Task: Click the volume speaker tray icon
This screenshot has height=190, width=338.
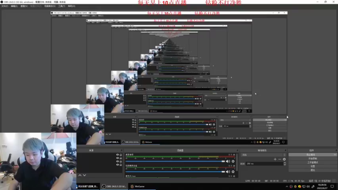Action: click(x=308, y=187)
